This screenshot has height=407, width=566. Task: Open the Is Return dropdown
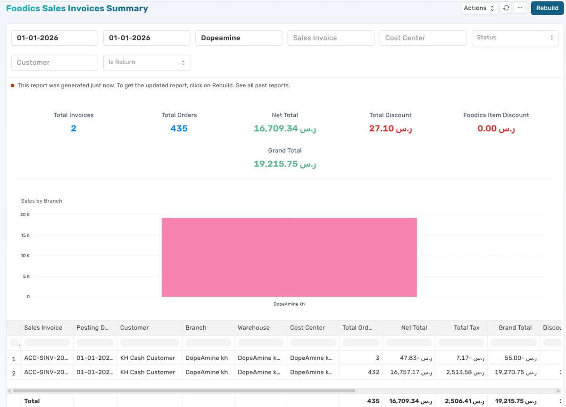pyautogui.click(x=146, y=62)
